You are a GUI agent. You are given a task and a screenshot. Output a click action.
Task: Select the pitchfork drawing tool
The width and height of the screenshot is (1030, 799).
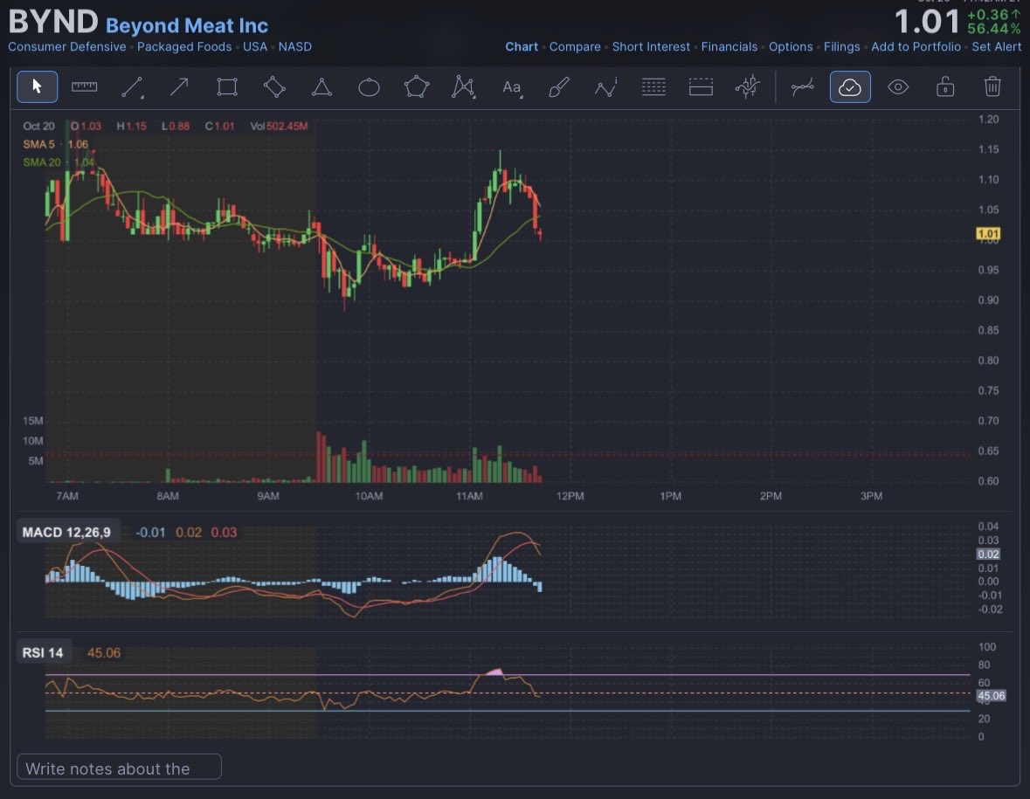[748, 86]
